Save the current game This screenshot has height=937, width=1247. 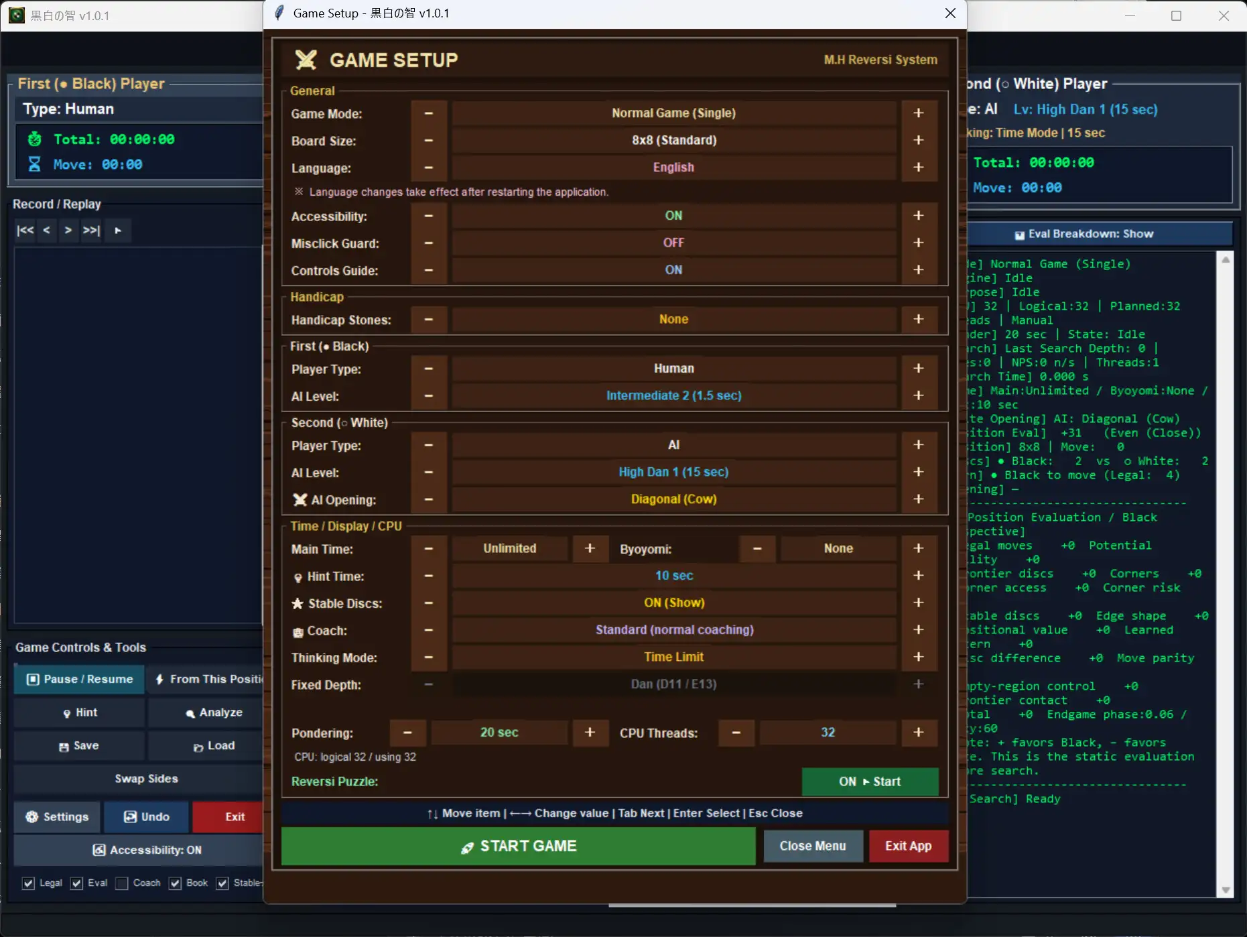click(80, 746)
